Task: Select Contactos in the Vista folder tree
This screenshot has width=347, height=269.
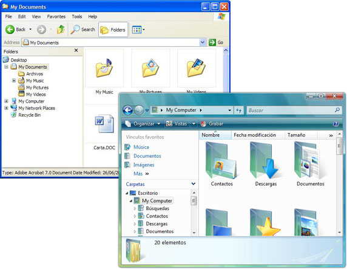Action: coord(157,216)
